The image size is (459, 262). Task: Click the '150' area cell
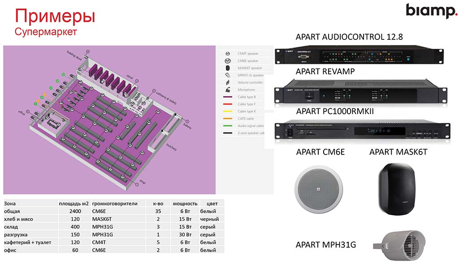coord(75,235)
